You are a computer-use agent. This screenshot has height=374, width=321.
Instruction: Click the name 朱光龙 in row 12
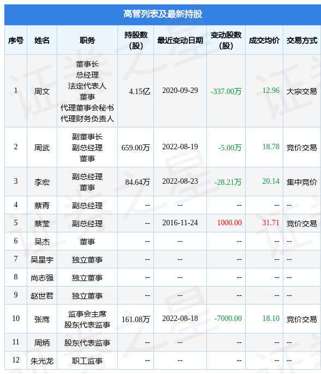click(x=42, y=361)
